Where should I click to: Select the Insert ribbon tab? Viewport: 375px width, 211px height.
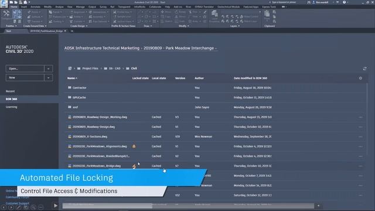coord(24,7)
